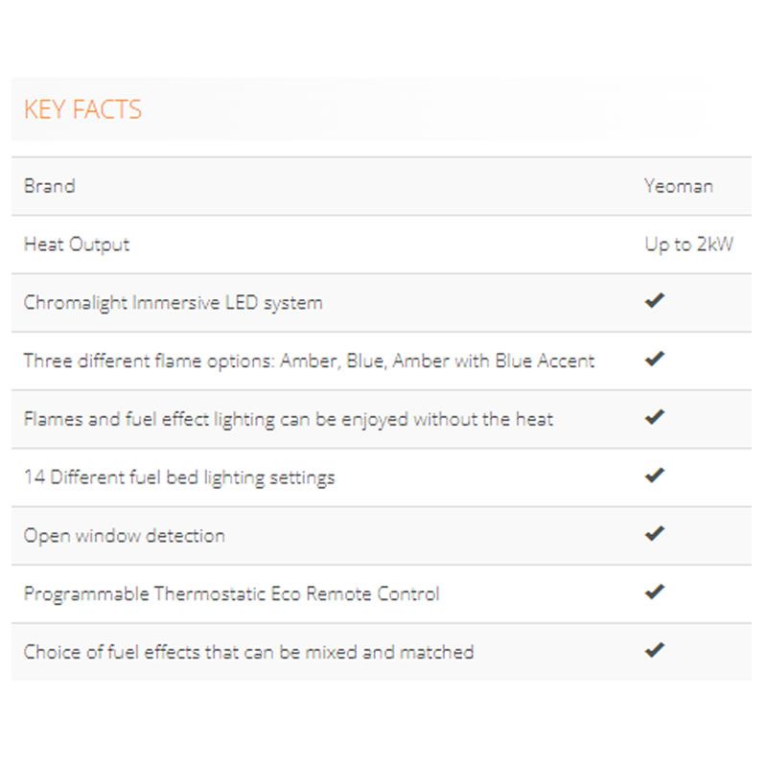Screen dimensions: 767x767
Task: Click the Open window detection text
Action: pyautogui.click(x=125, y=536)
